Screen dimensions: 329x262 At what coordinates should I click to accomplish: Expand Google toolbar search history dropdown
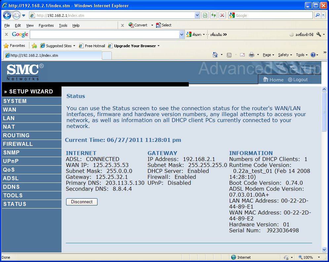[x=182, y=35]
